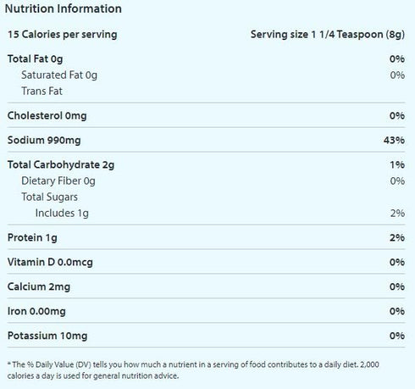Screen dimensions: 415x389
Task: Click the % Daily Value footnote text
Action: (x=193, y=370)
